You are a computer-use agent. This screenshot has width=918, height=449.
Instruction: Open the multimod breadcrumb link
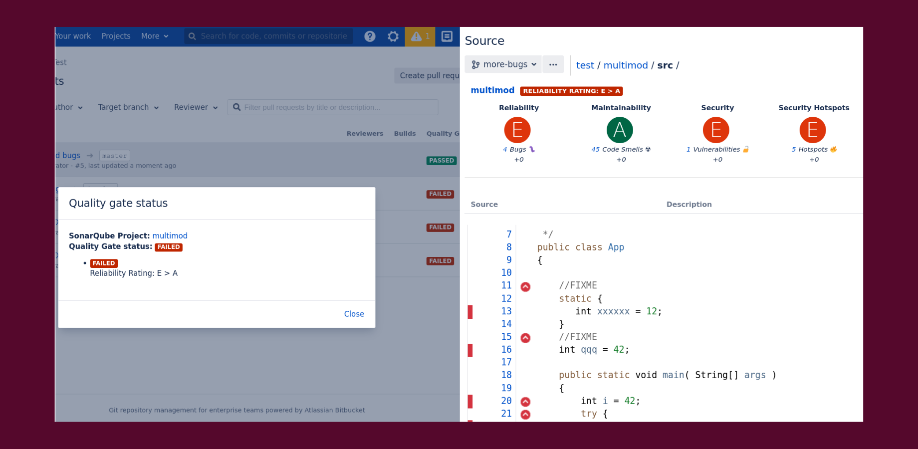(x=626, y=65)
